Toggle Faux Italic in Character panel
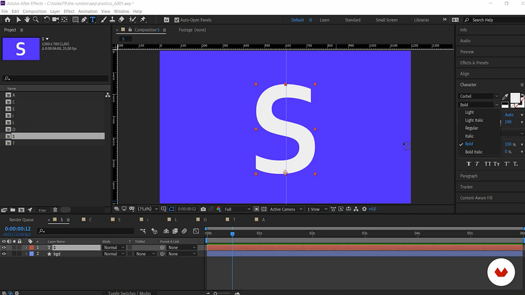 click(477, 164)
